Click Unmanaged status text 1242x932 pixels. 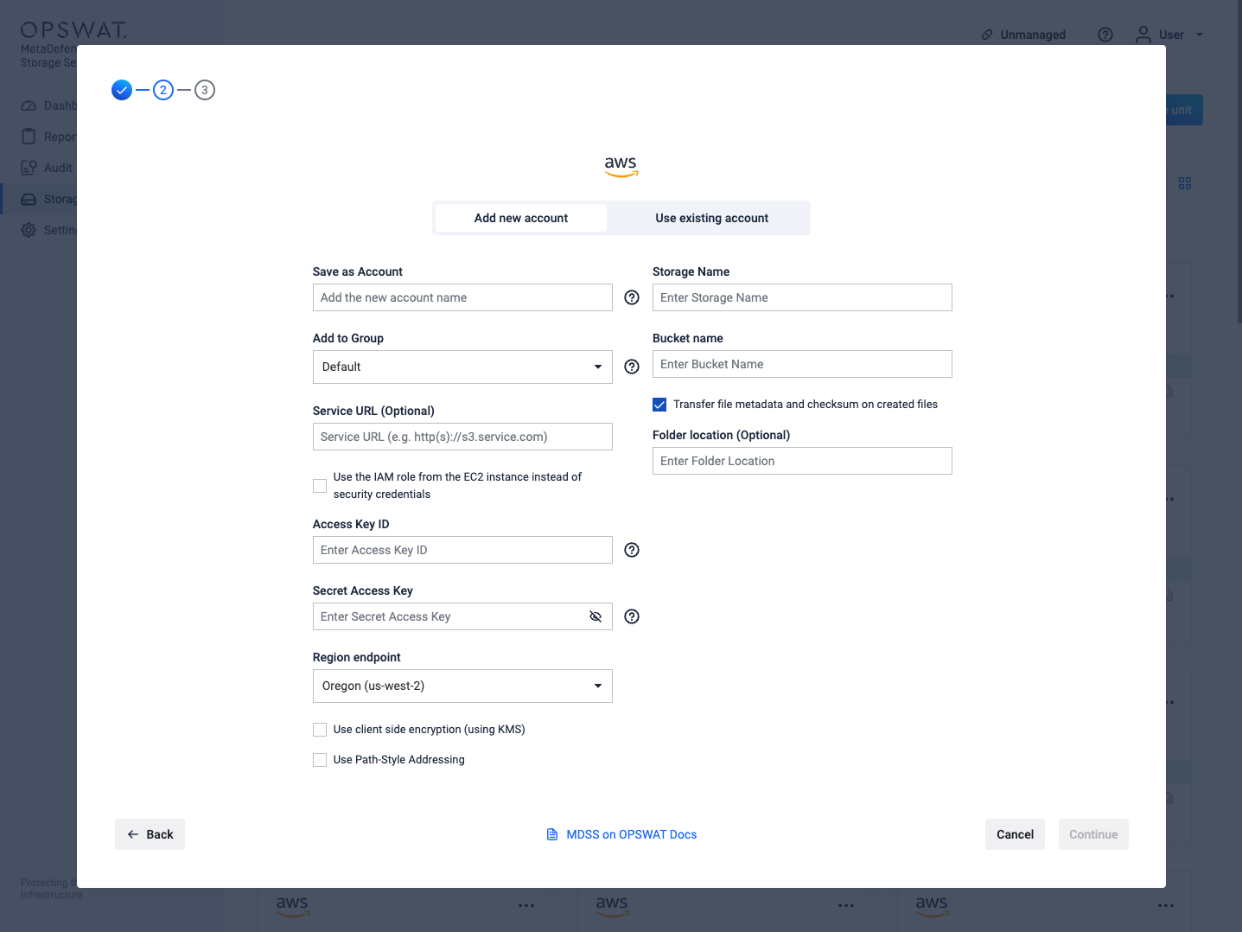[x=1033, y=35]
